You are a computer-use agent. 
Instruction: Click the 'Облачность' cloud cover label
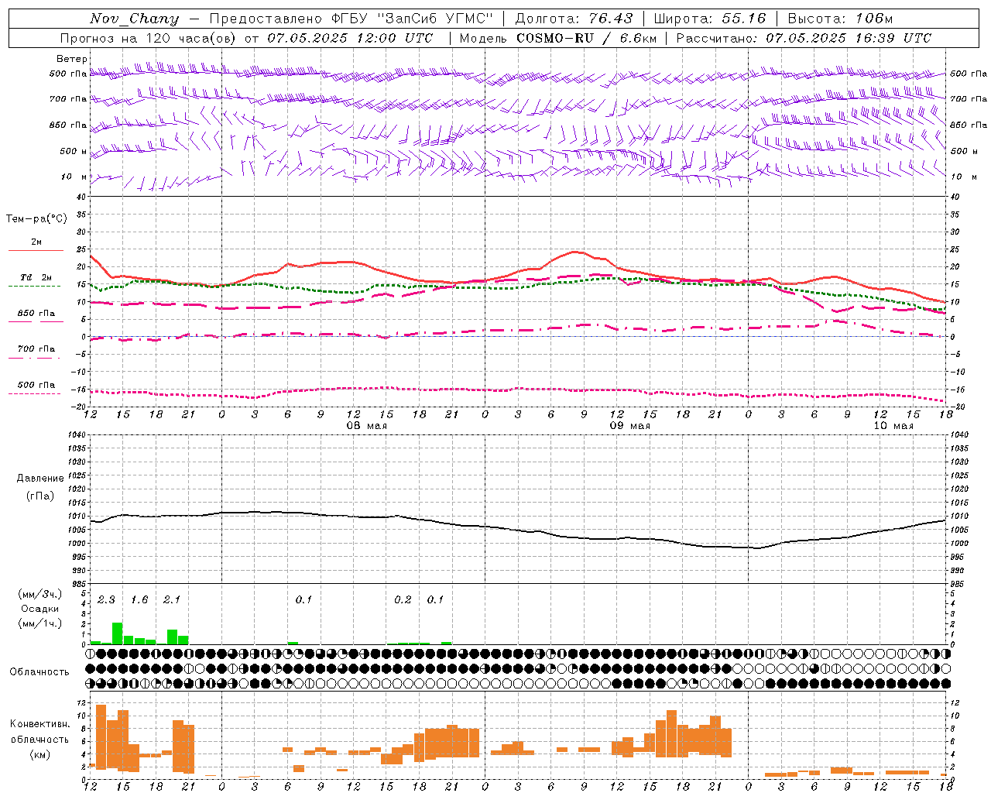[x=39, y=671]
